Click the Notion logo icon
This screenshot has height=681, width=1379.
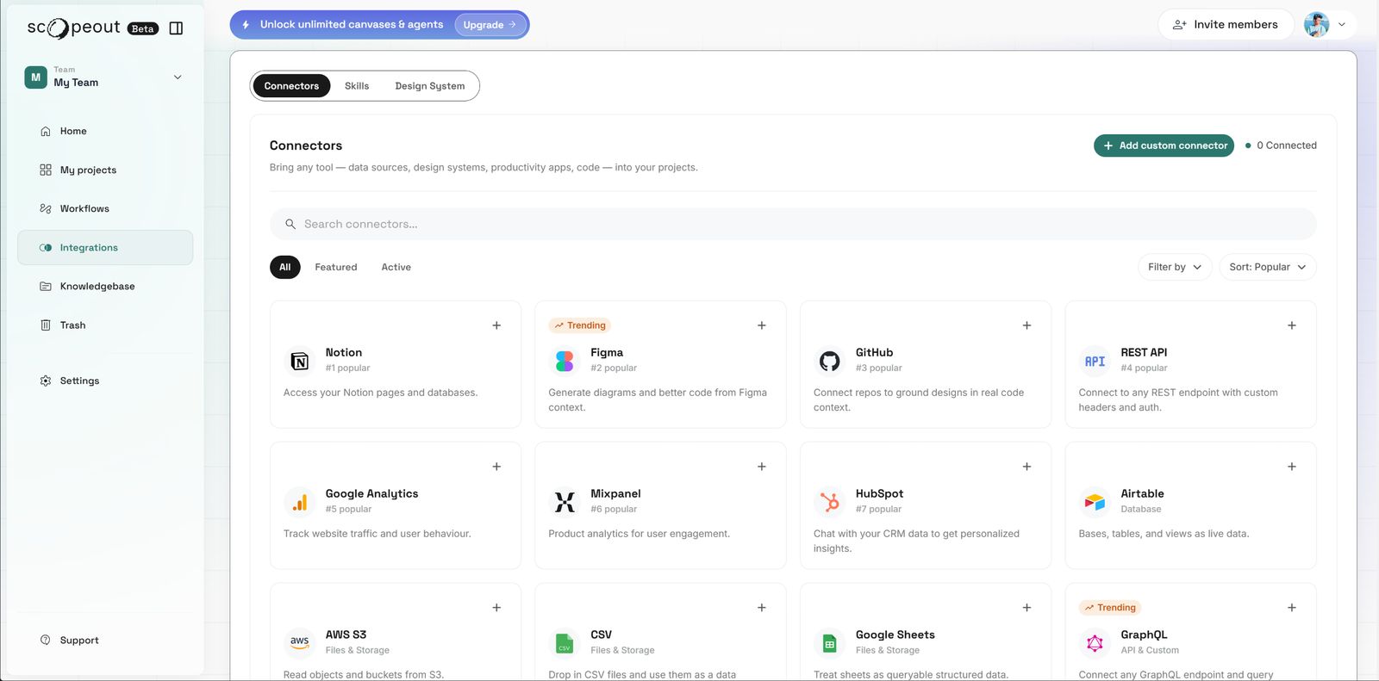tap(299, 362)
